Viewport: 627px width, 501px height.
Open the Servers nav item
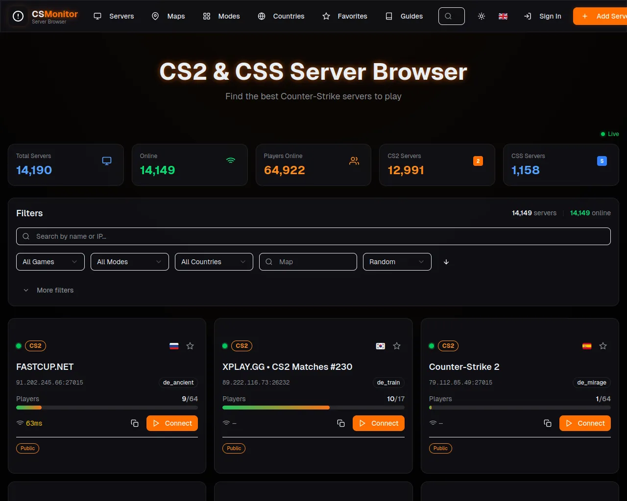click(x=114, y=16)
